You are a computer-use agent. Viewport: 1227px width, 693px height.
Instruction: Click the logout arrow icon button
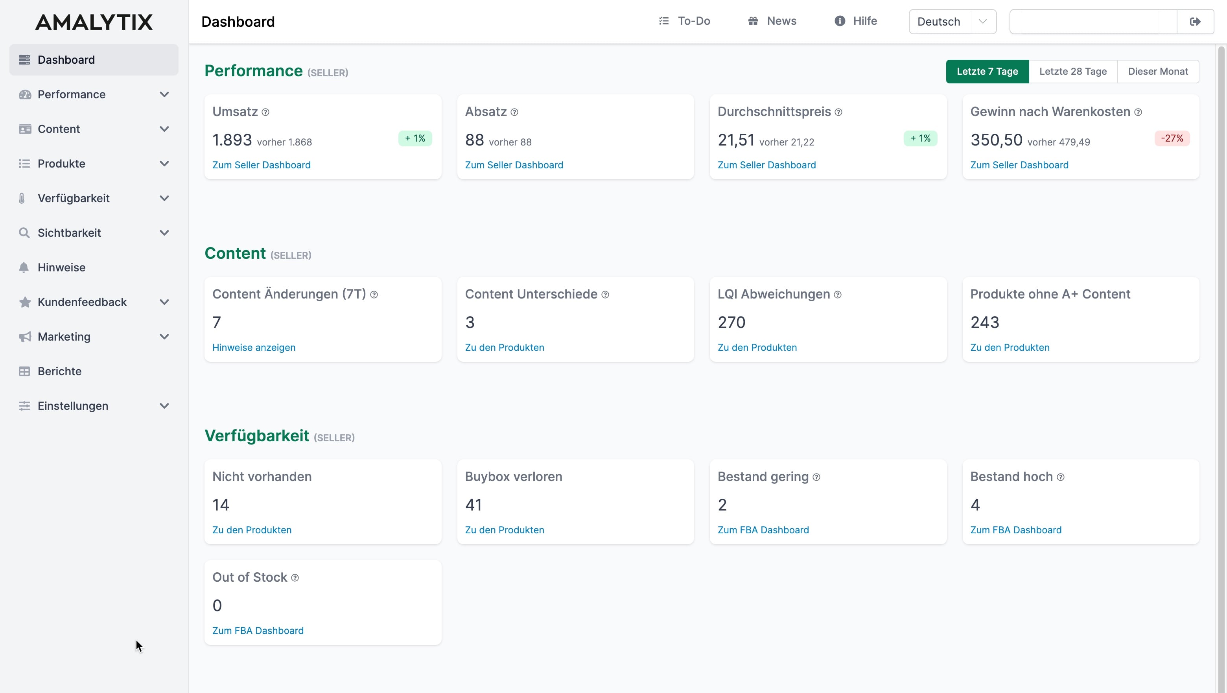tap(1195, 21)
